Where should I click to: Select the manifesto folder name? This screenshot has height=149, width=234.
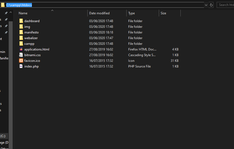click(x=31, y=32)
